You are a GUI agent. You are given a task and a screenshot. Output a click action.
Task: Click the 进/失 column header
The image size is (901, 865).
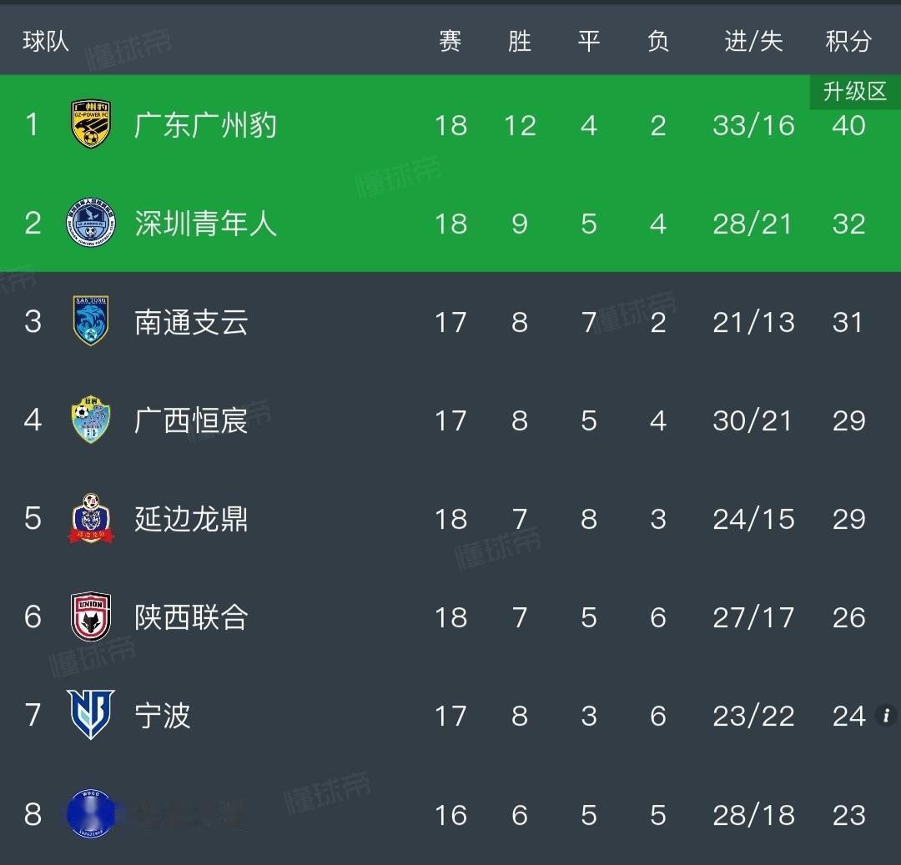tap(753, 42)
